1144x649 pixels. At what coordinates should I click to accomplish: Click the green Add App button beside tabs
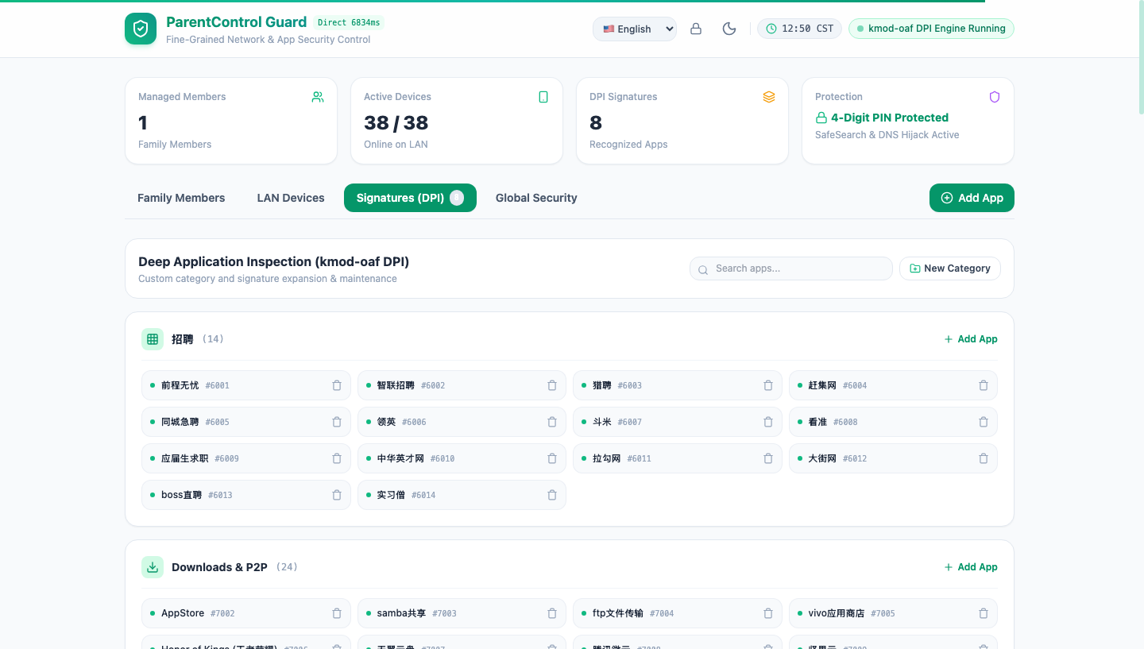pyautogui.click(x=972, y=198)
